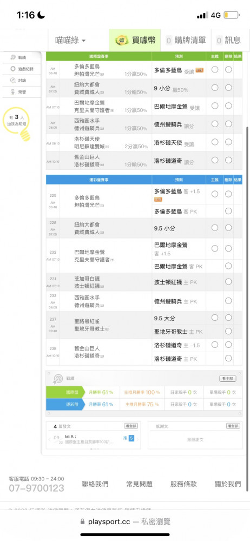Screen dimensions: 250x541
Task: Select 刪除 radio for 9 小分 prediction
Action: tap(228, 88)
